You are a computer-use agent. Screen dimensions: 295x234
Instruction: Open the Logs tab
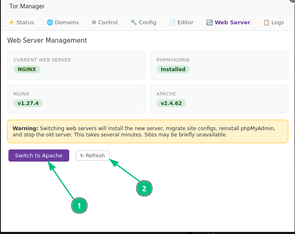click(x=274, y=23)
